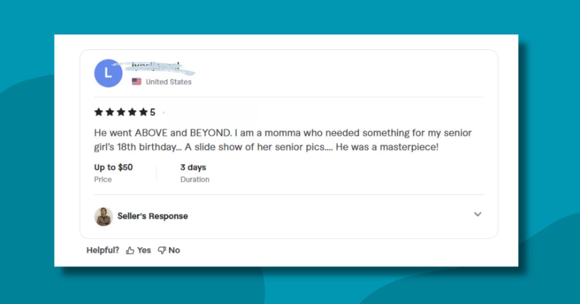The height and width of the screenshot is (304, 580).
Task: Click the rating number 5
Action: pyautogui.click(x=153, y=112)
